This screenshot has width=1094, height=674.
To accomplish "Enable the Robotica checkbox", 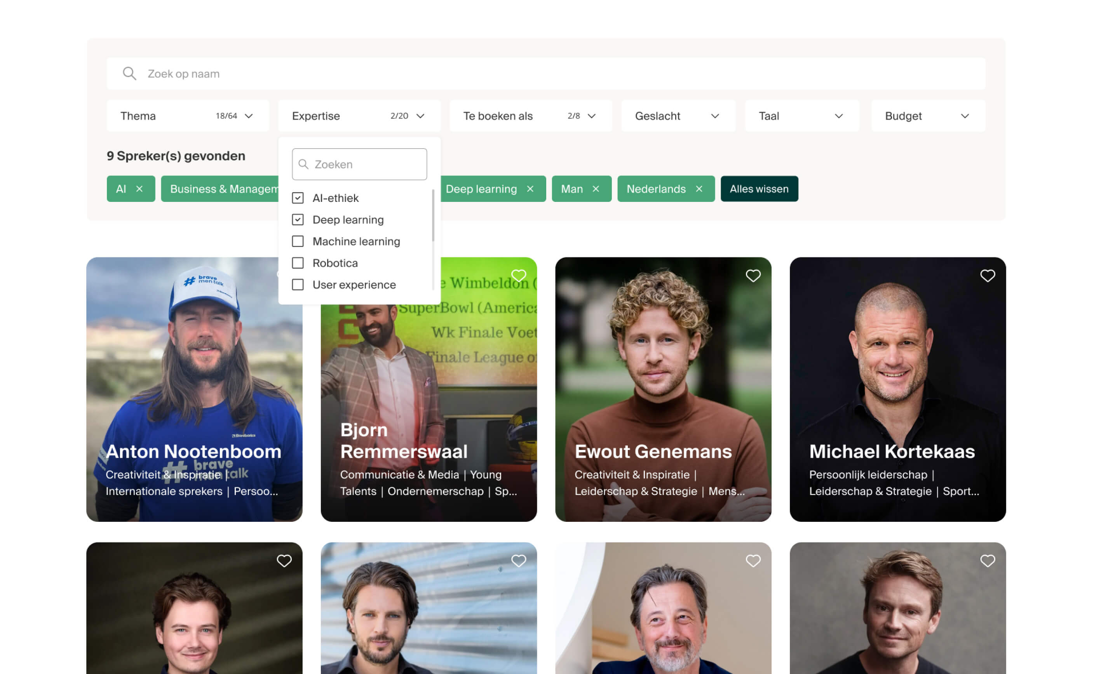I will point(298,263).
